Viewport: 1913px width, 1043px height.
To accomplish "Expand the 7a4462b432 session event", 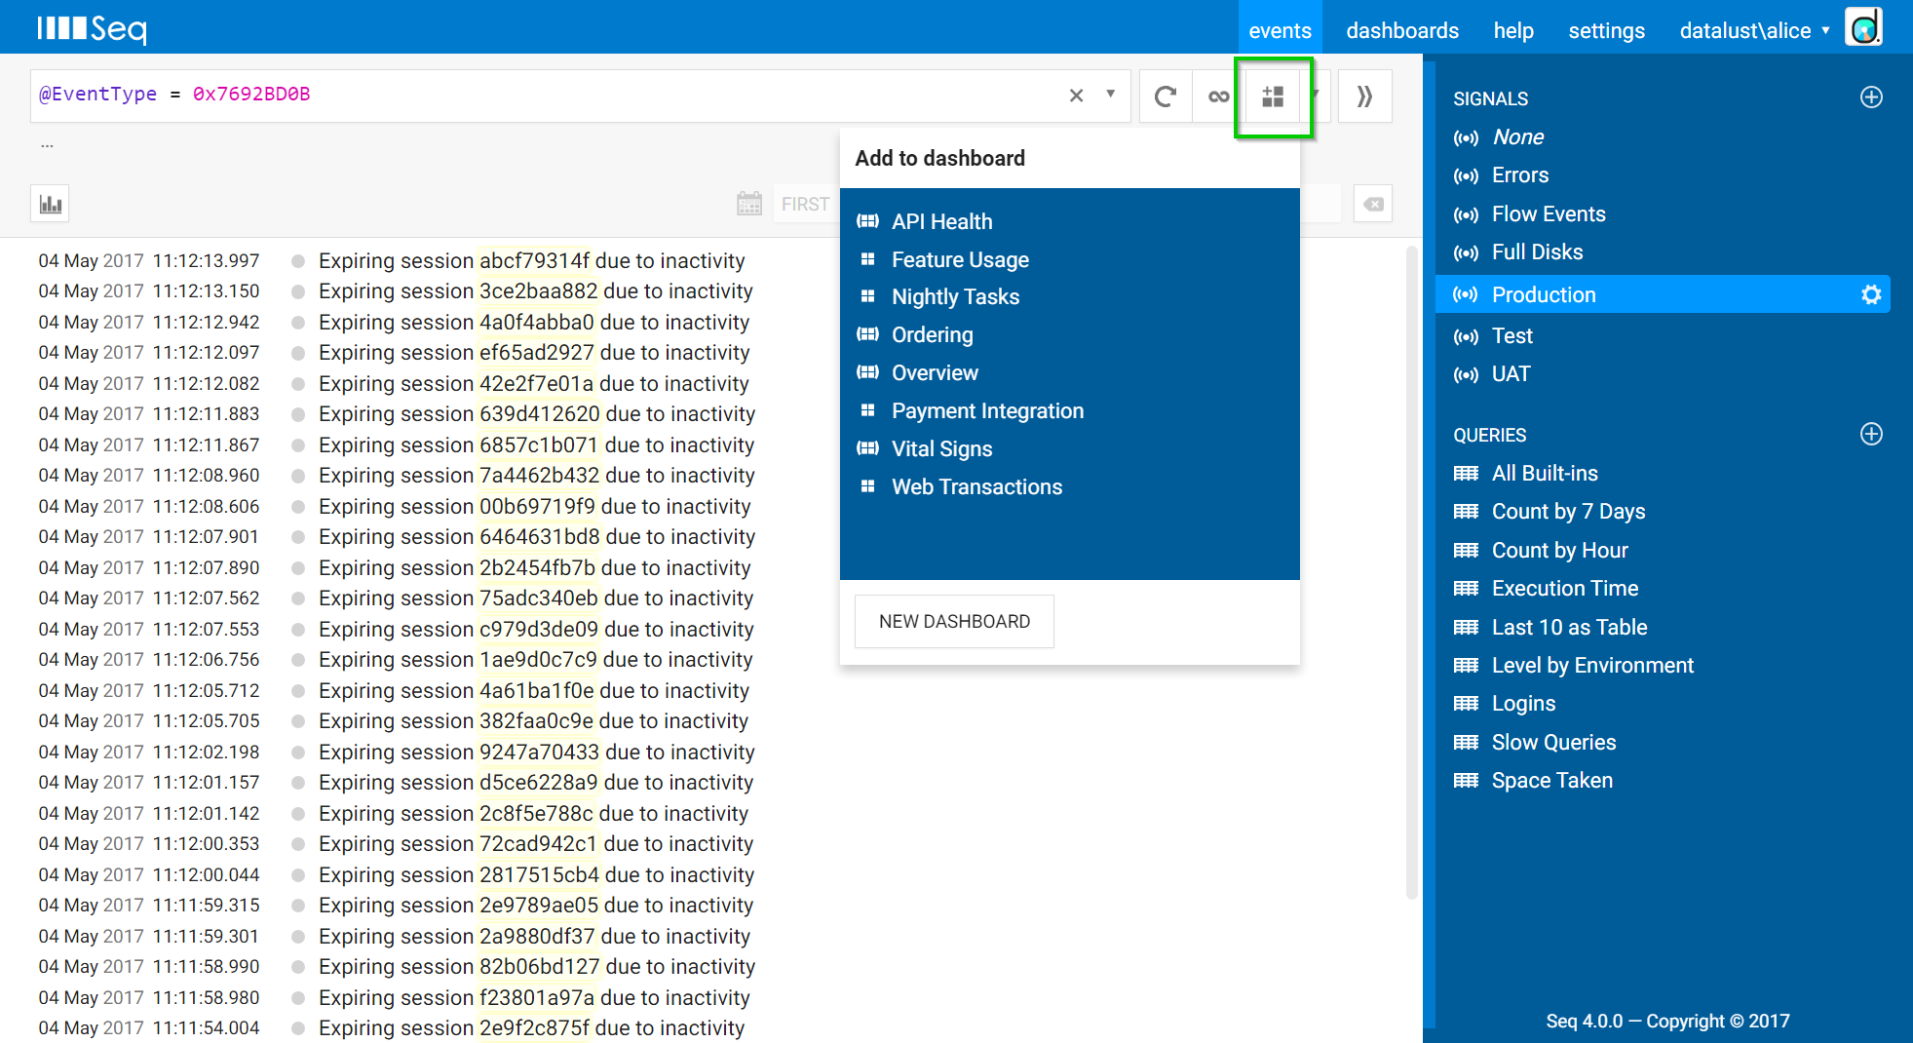I will tap(536, 476).
